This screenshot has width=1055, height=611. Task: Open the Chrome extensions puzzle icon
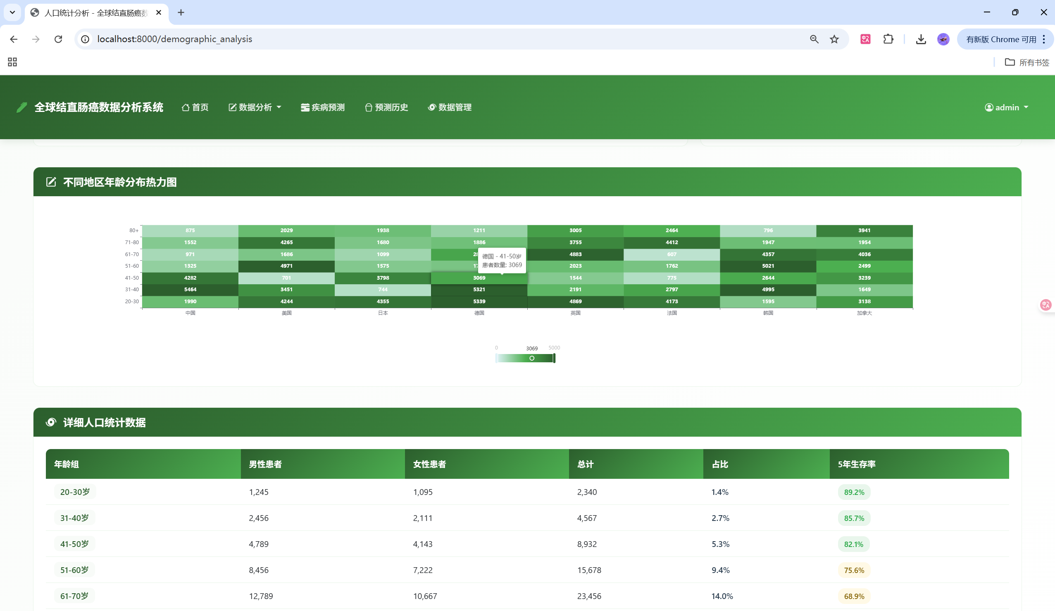[x=888, y=39]
